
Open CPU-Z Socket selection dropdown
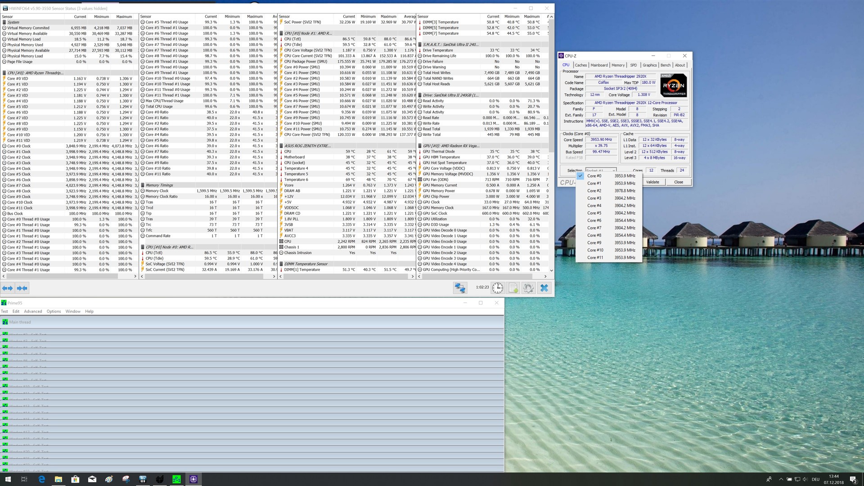[x=601, y=170]
